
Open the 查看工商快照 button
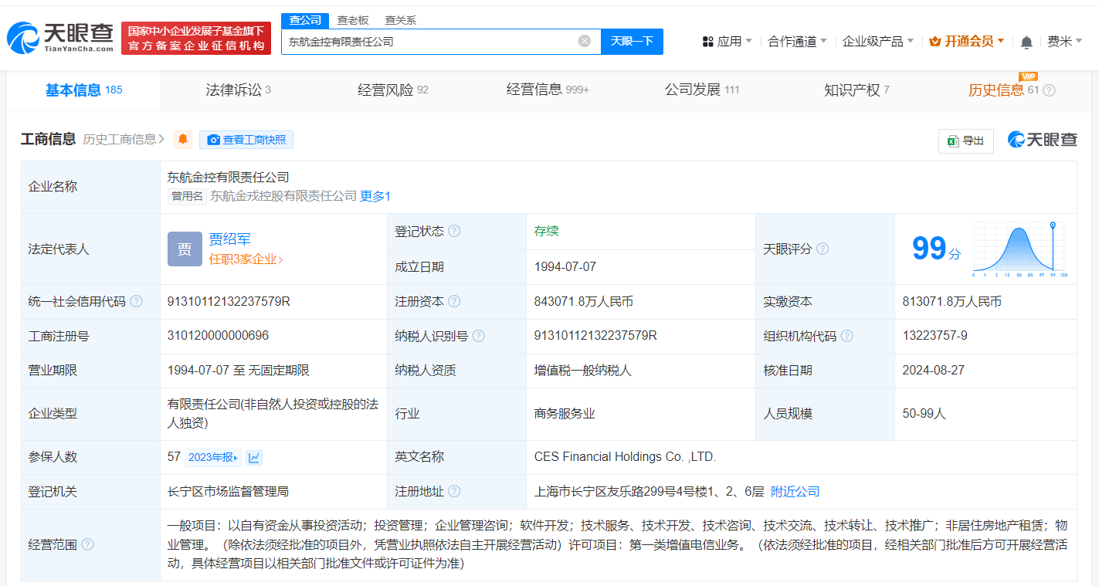[246, 140]
